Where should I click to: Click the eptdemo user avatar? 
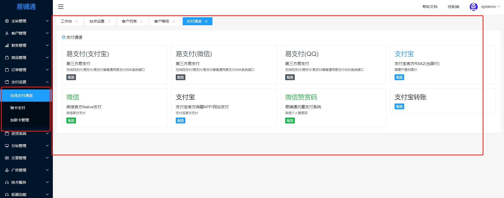tap(474, 7)
